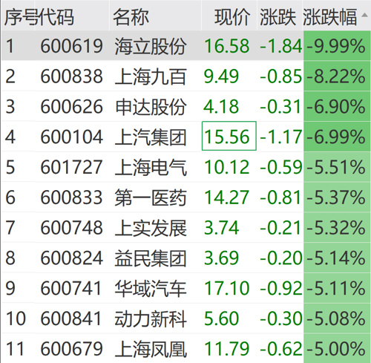The image size is (371, 363).
Task: Open stock code 600838 上海九百
Action: 72,76
